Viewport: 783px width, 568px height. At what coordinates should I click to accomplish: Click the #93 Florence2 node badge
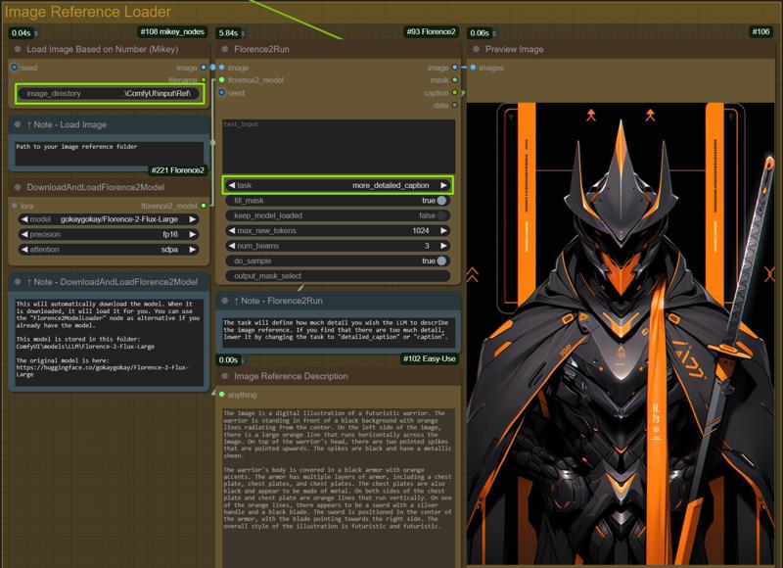pos(431,32)
